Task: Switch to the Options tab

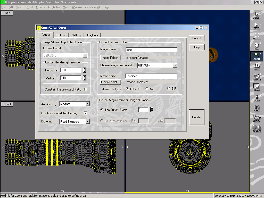Action: pos(61,35)
